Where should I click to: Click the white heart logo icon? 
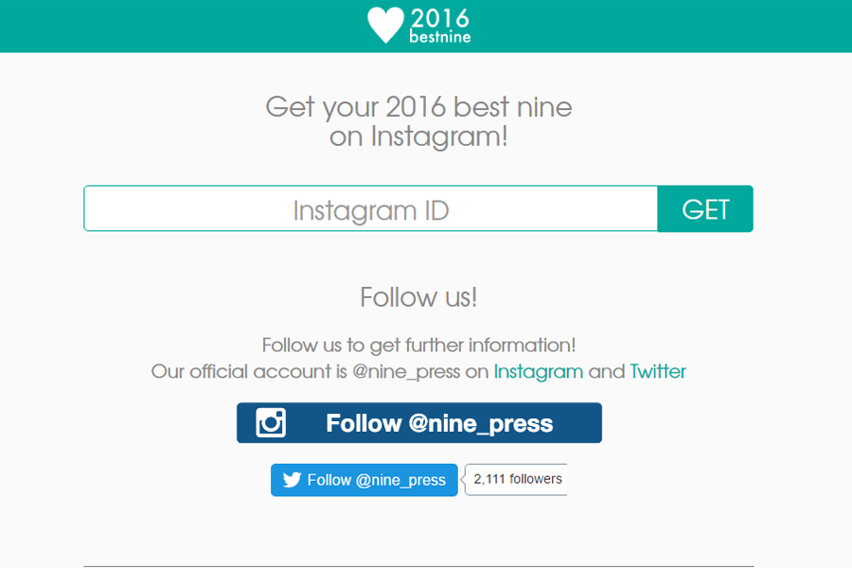point(385,25)
